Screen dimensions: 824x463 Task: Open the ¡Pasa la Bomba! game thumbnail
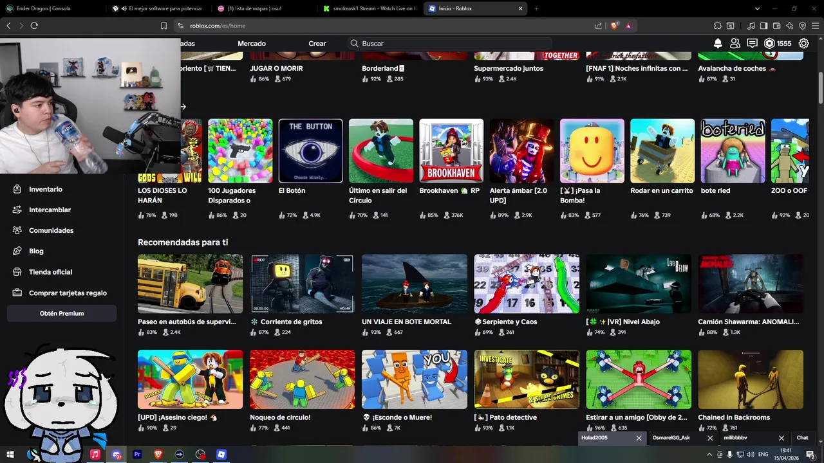click(592, 150)
